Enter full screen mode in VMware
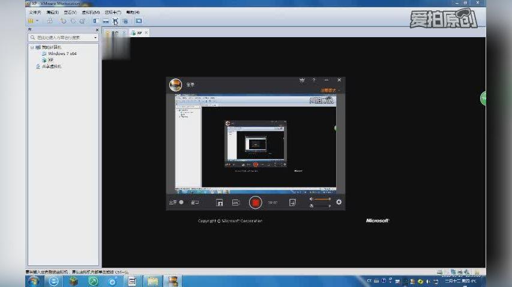 115,21
